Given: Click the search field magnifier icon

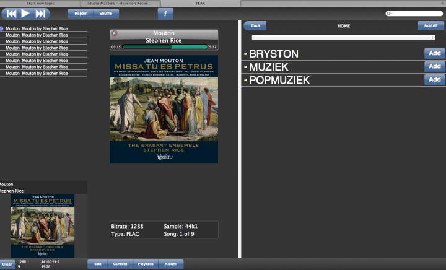Looking at the screenshot, I should (x=388, y=14).
